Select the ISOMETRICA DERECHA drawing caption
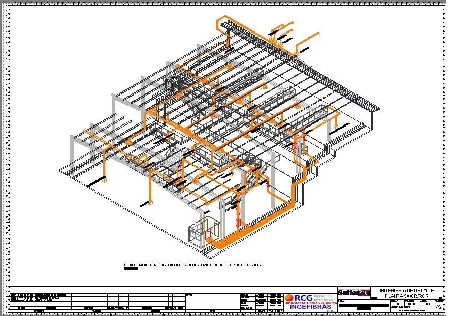453x316 pixels. pyautogui.click(x=193, y=265)
